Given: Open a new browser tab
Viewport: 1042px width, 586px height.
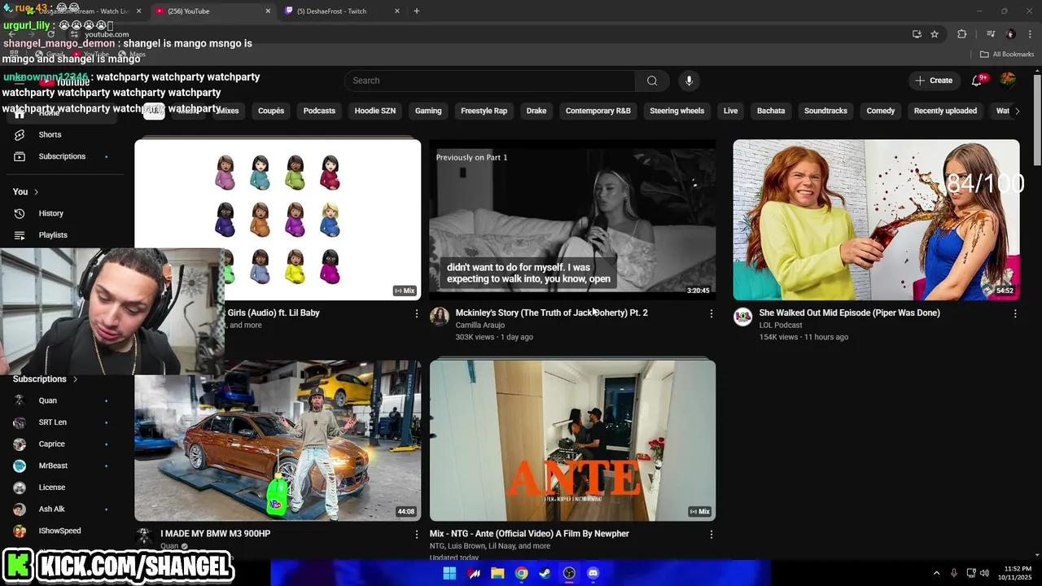Looking at the screenshot, I should 417,11.
